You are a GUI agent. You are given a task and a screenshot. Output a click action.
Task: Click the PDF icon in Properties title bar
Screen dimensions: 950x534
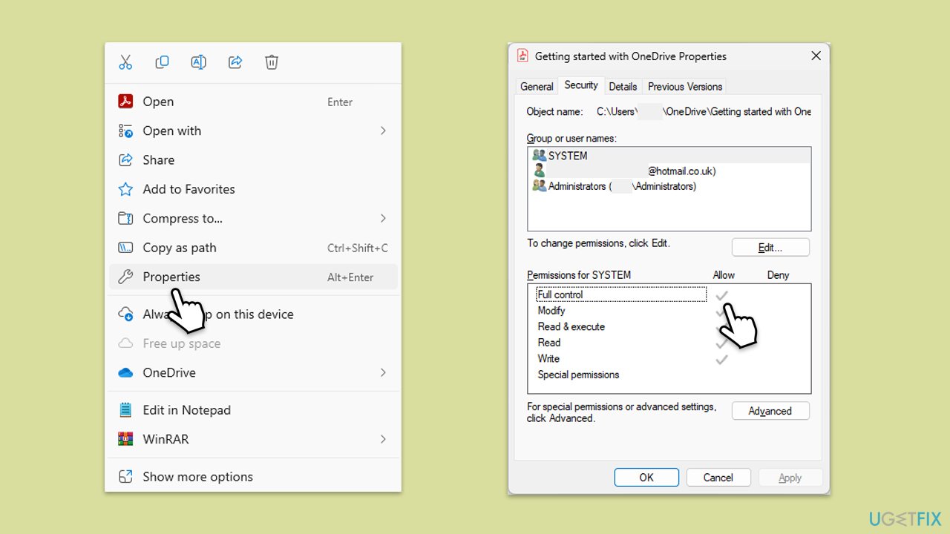point(522,56)
